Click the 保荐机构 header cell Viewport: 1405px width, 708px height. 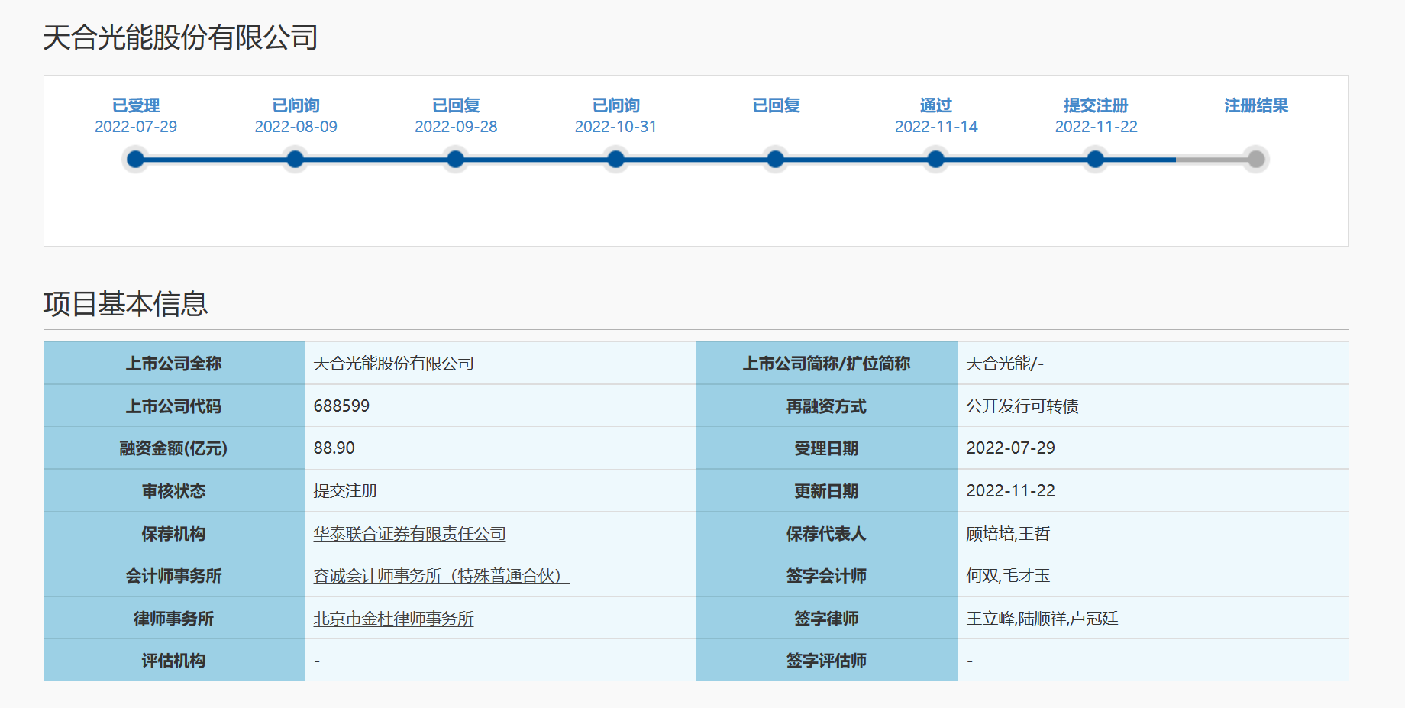coord(174,533)
